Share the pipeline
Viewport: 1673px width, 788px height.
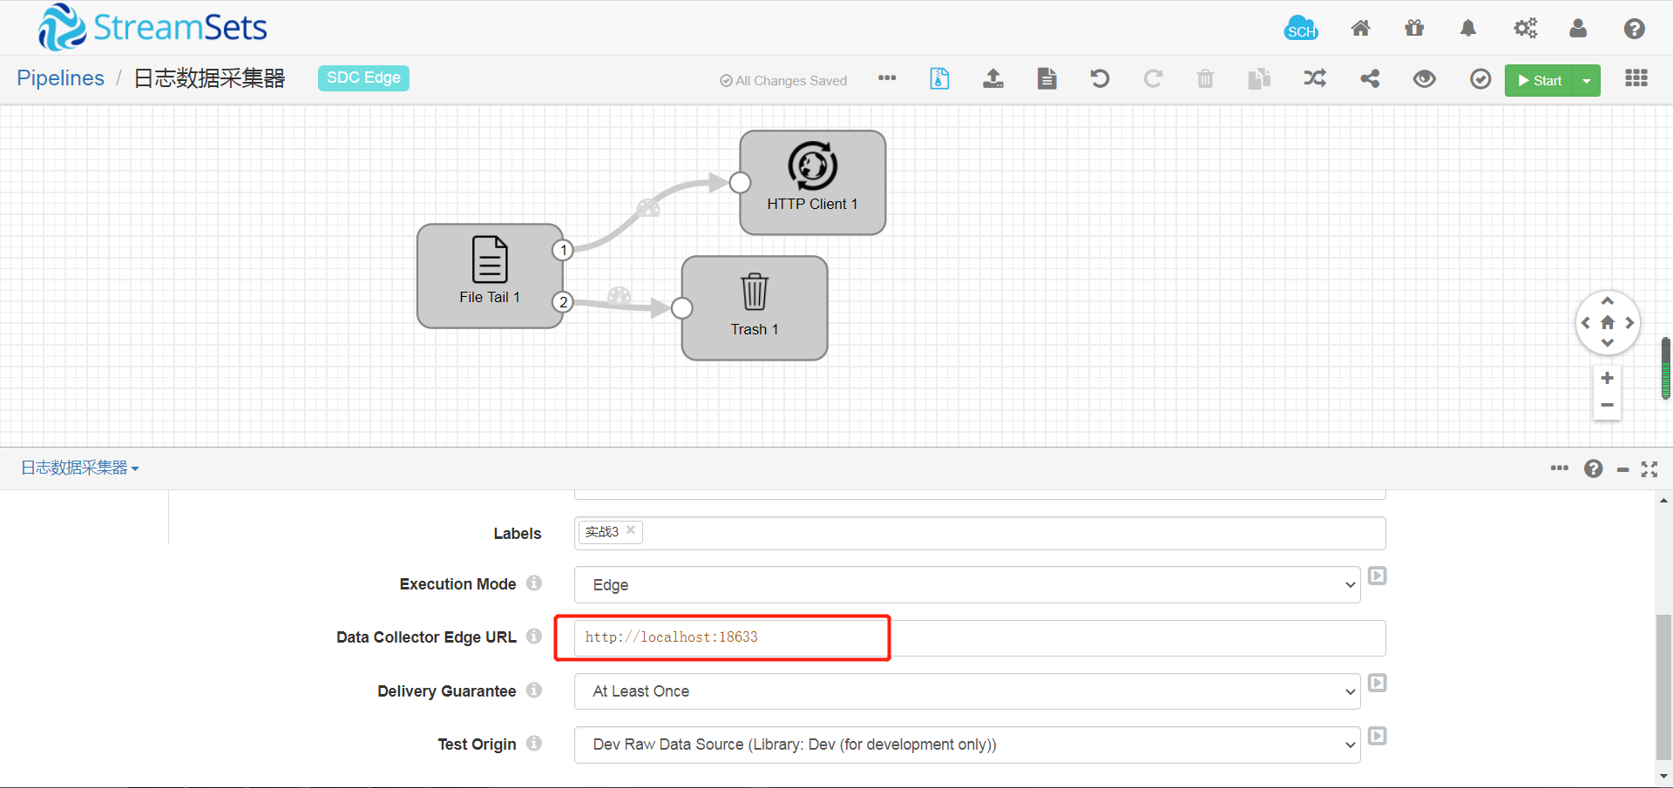tap(1370, 79)
